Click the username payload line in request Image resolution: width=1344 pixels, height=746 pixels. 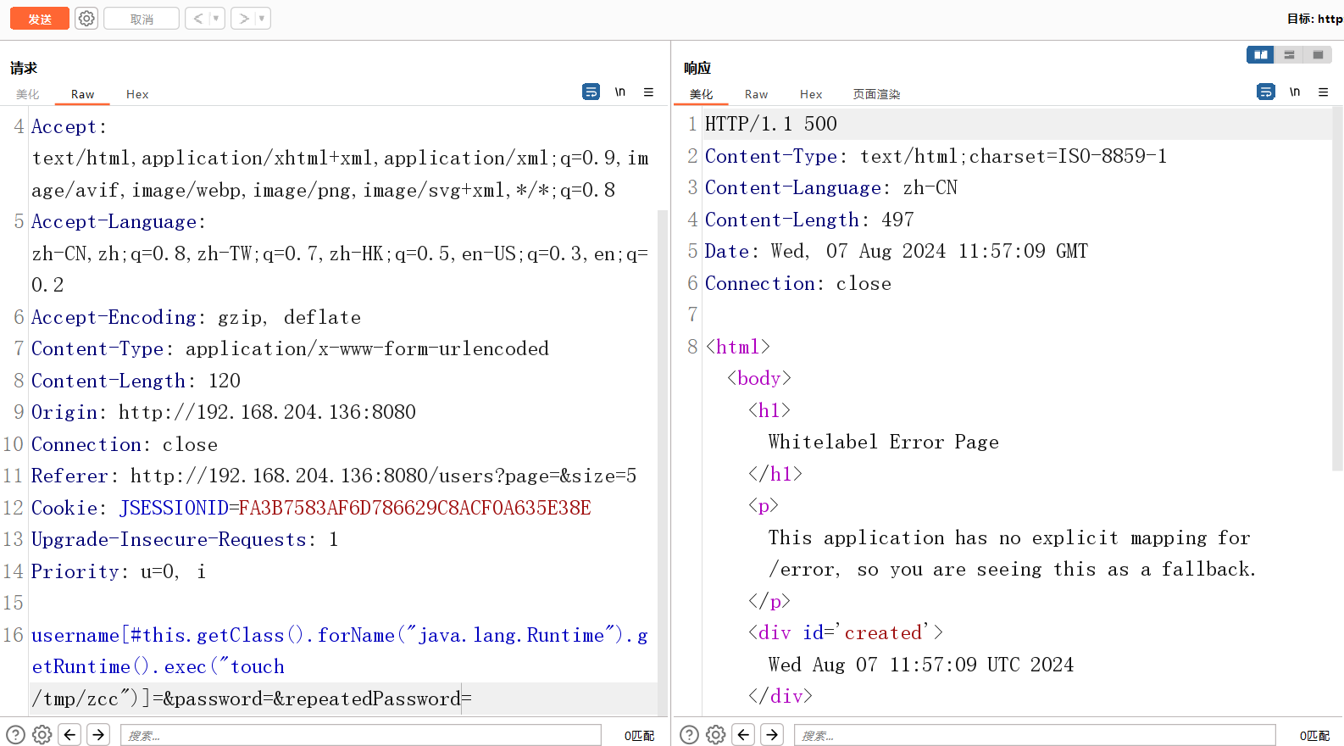point(339,666)
